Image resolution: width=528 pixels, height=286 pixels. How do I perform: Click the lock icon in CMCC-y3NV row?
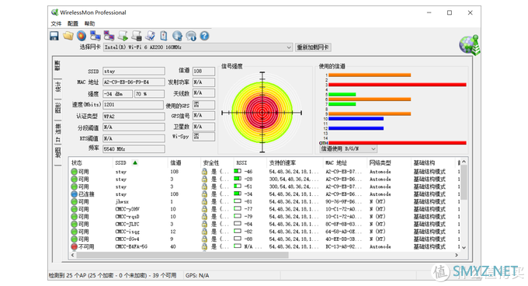(204, 209)
